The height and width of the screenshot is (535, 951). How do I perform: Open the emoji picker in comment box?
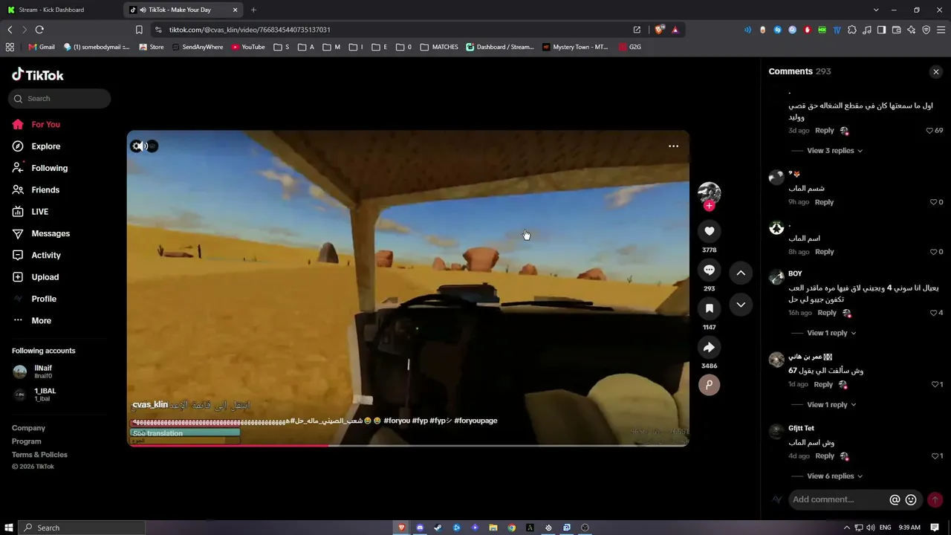tap(911, 500)
